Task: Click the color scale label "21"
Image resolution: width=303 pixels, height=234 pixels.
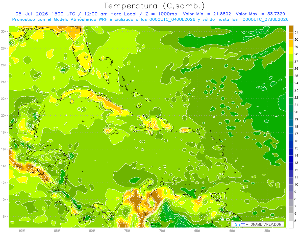Action: tap(296, 105)
